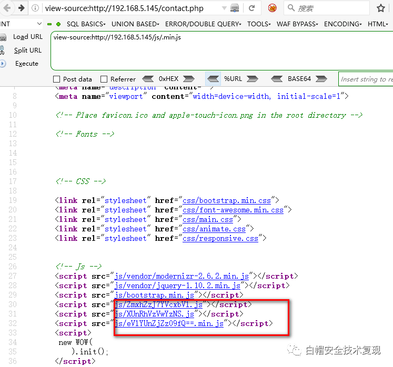Click the '<!-- CSS -->' comment line
Screen dimensions: 393x367
click(x=80, y=181)
